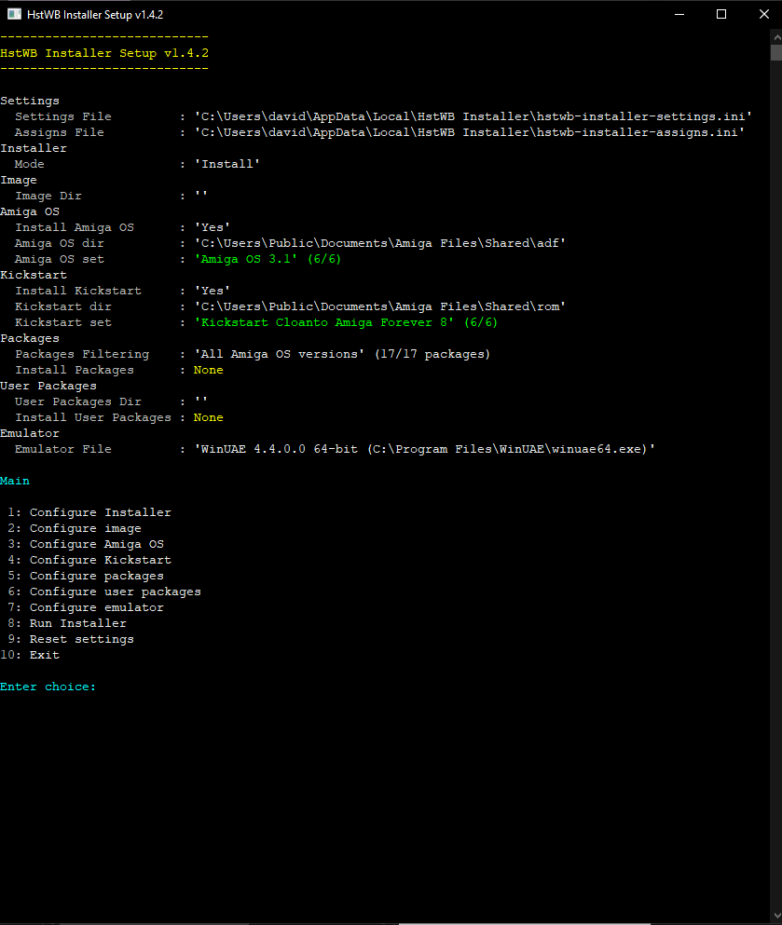Image resolution: width=782 pixels, height=925 pixels.
Task: Click the hstwb-installer-settings.ini path value
Action: point(473,116)
